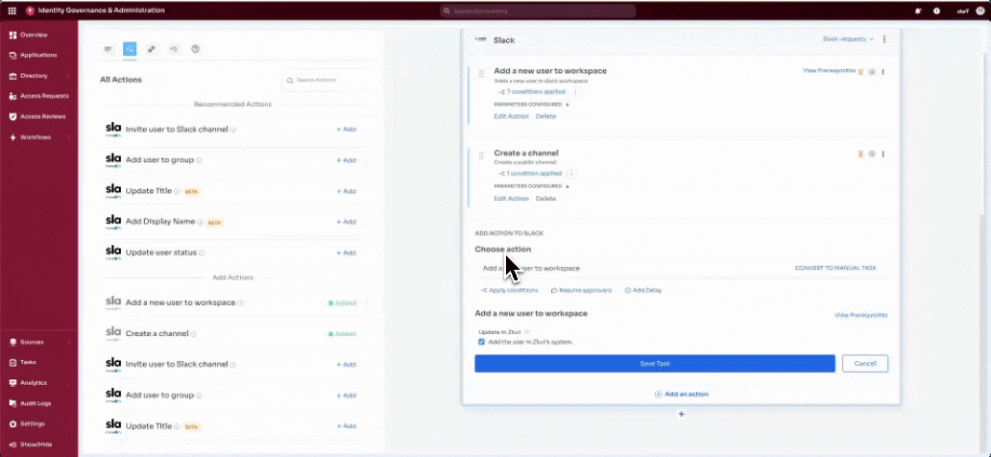Click the global search field in top bar
This screenshot has height=457, width=991.
(x=538, y=11)
